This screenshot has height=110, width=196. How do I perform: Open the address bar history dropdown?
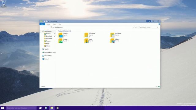click(x=134, y=27)
